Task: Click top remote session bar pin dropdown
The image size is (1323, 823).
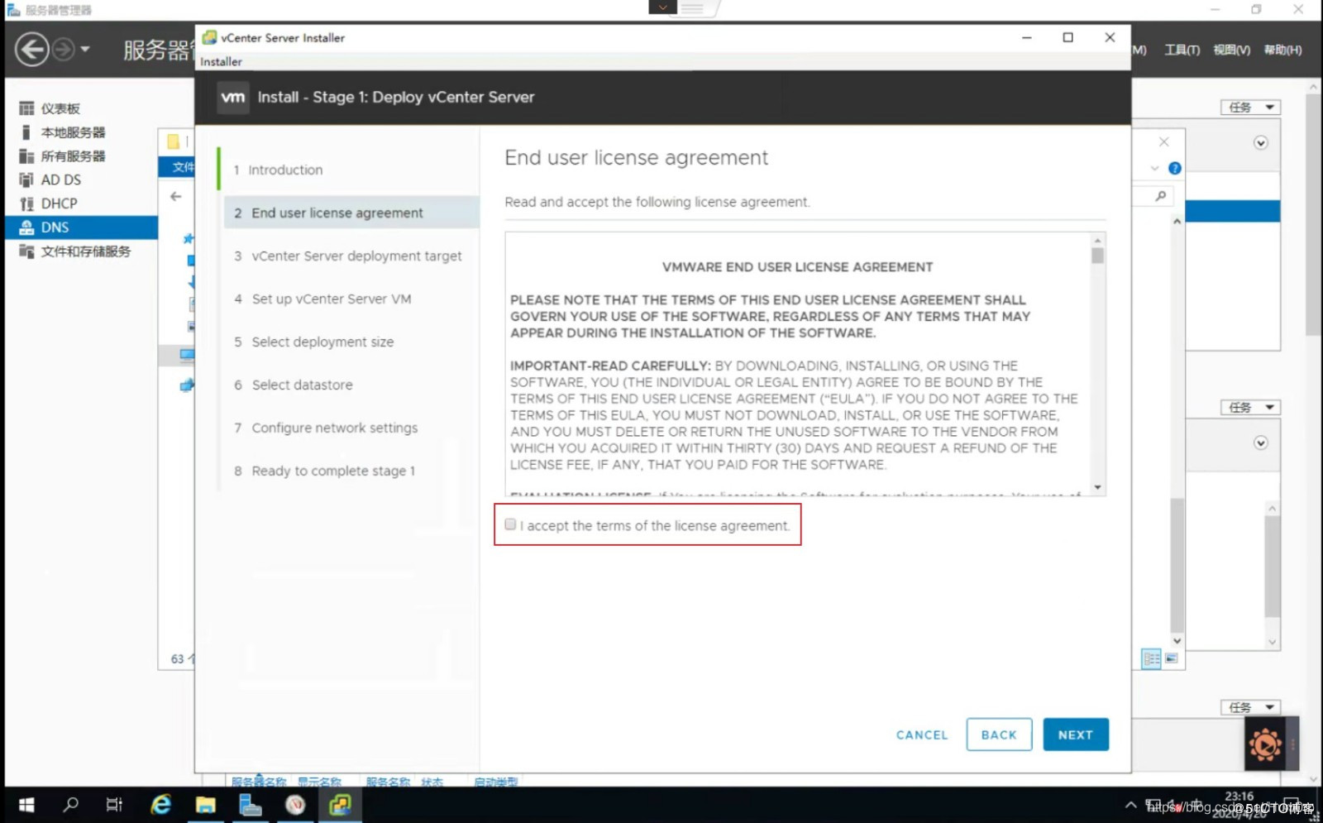Action: coord(662,7)
